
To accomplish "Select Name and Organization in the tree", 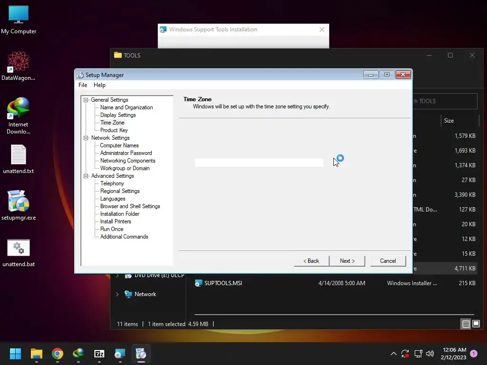I will click(127, 107).
